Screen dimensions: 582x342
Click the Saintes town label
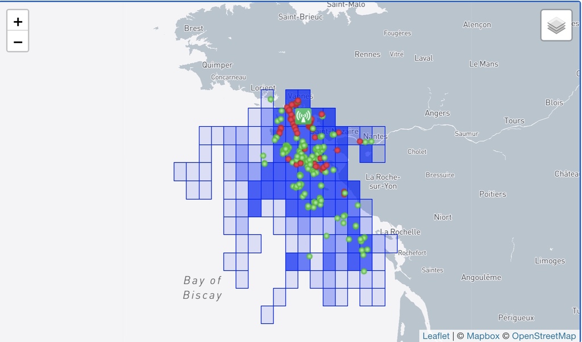(x=433, y=270)
